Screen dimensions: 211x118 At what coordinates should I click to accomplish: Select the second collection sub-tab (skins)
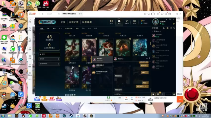[x=48, y=29]
